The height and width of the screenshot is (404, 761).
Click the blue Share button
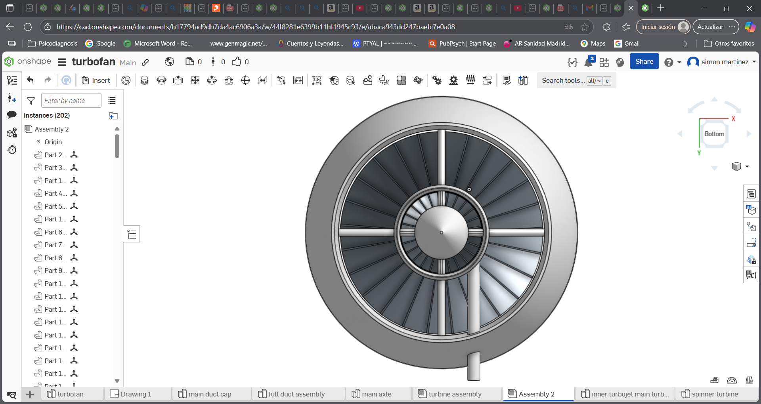(x=644, y=61)
